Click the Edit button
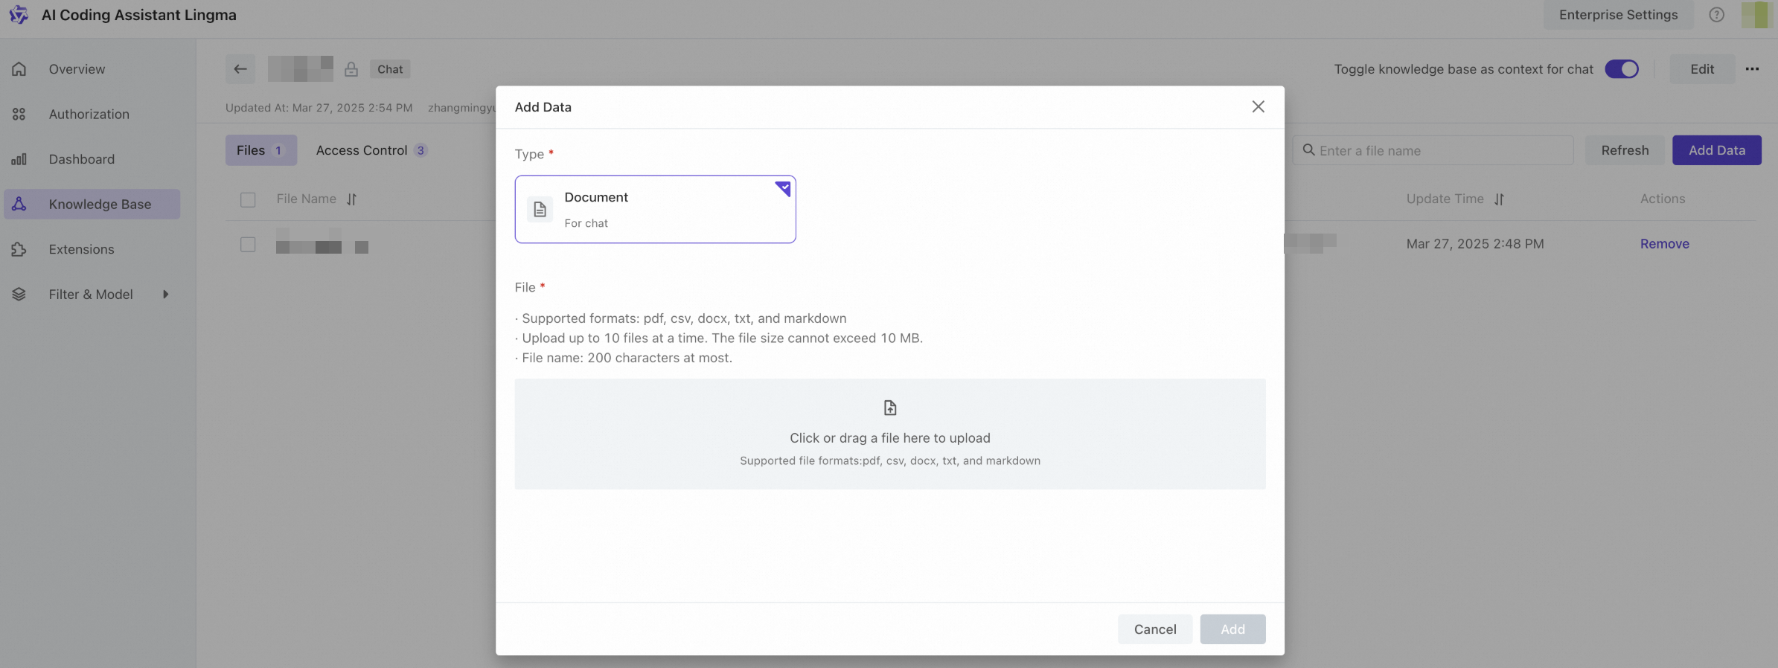1778x668 pixels. pos(1702,69)
